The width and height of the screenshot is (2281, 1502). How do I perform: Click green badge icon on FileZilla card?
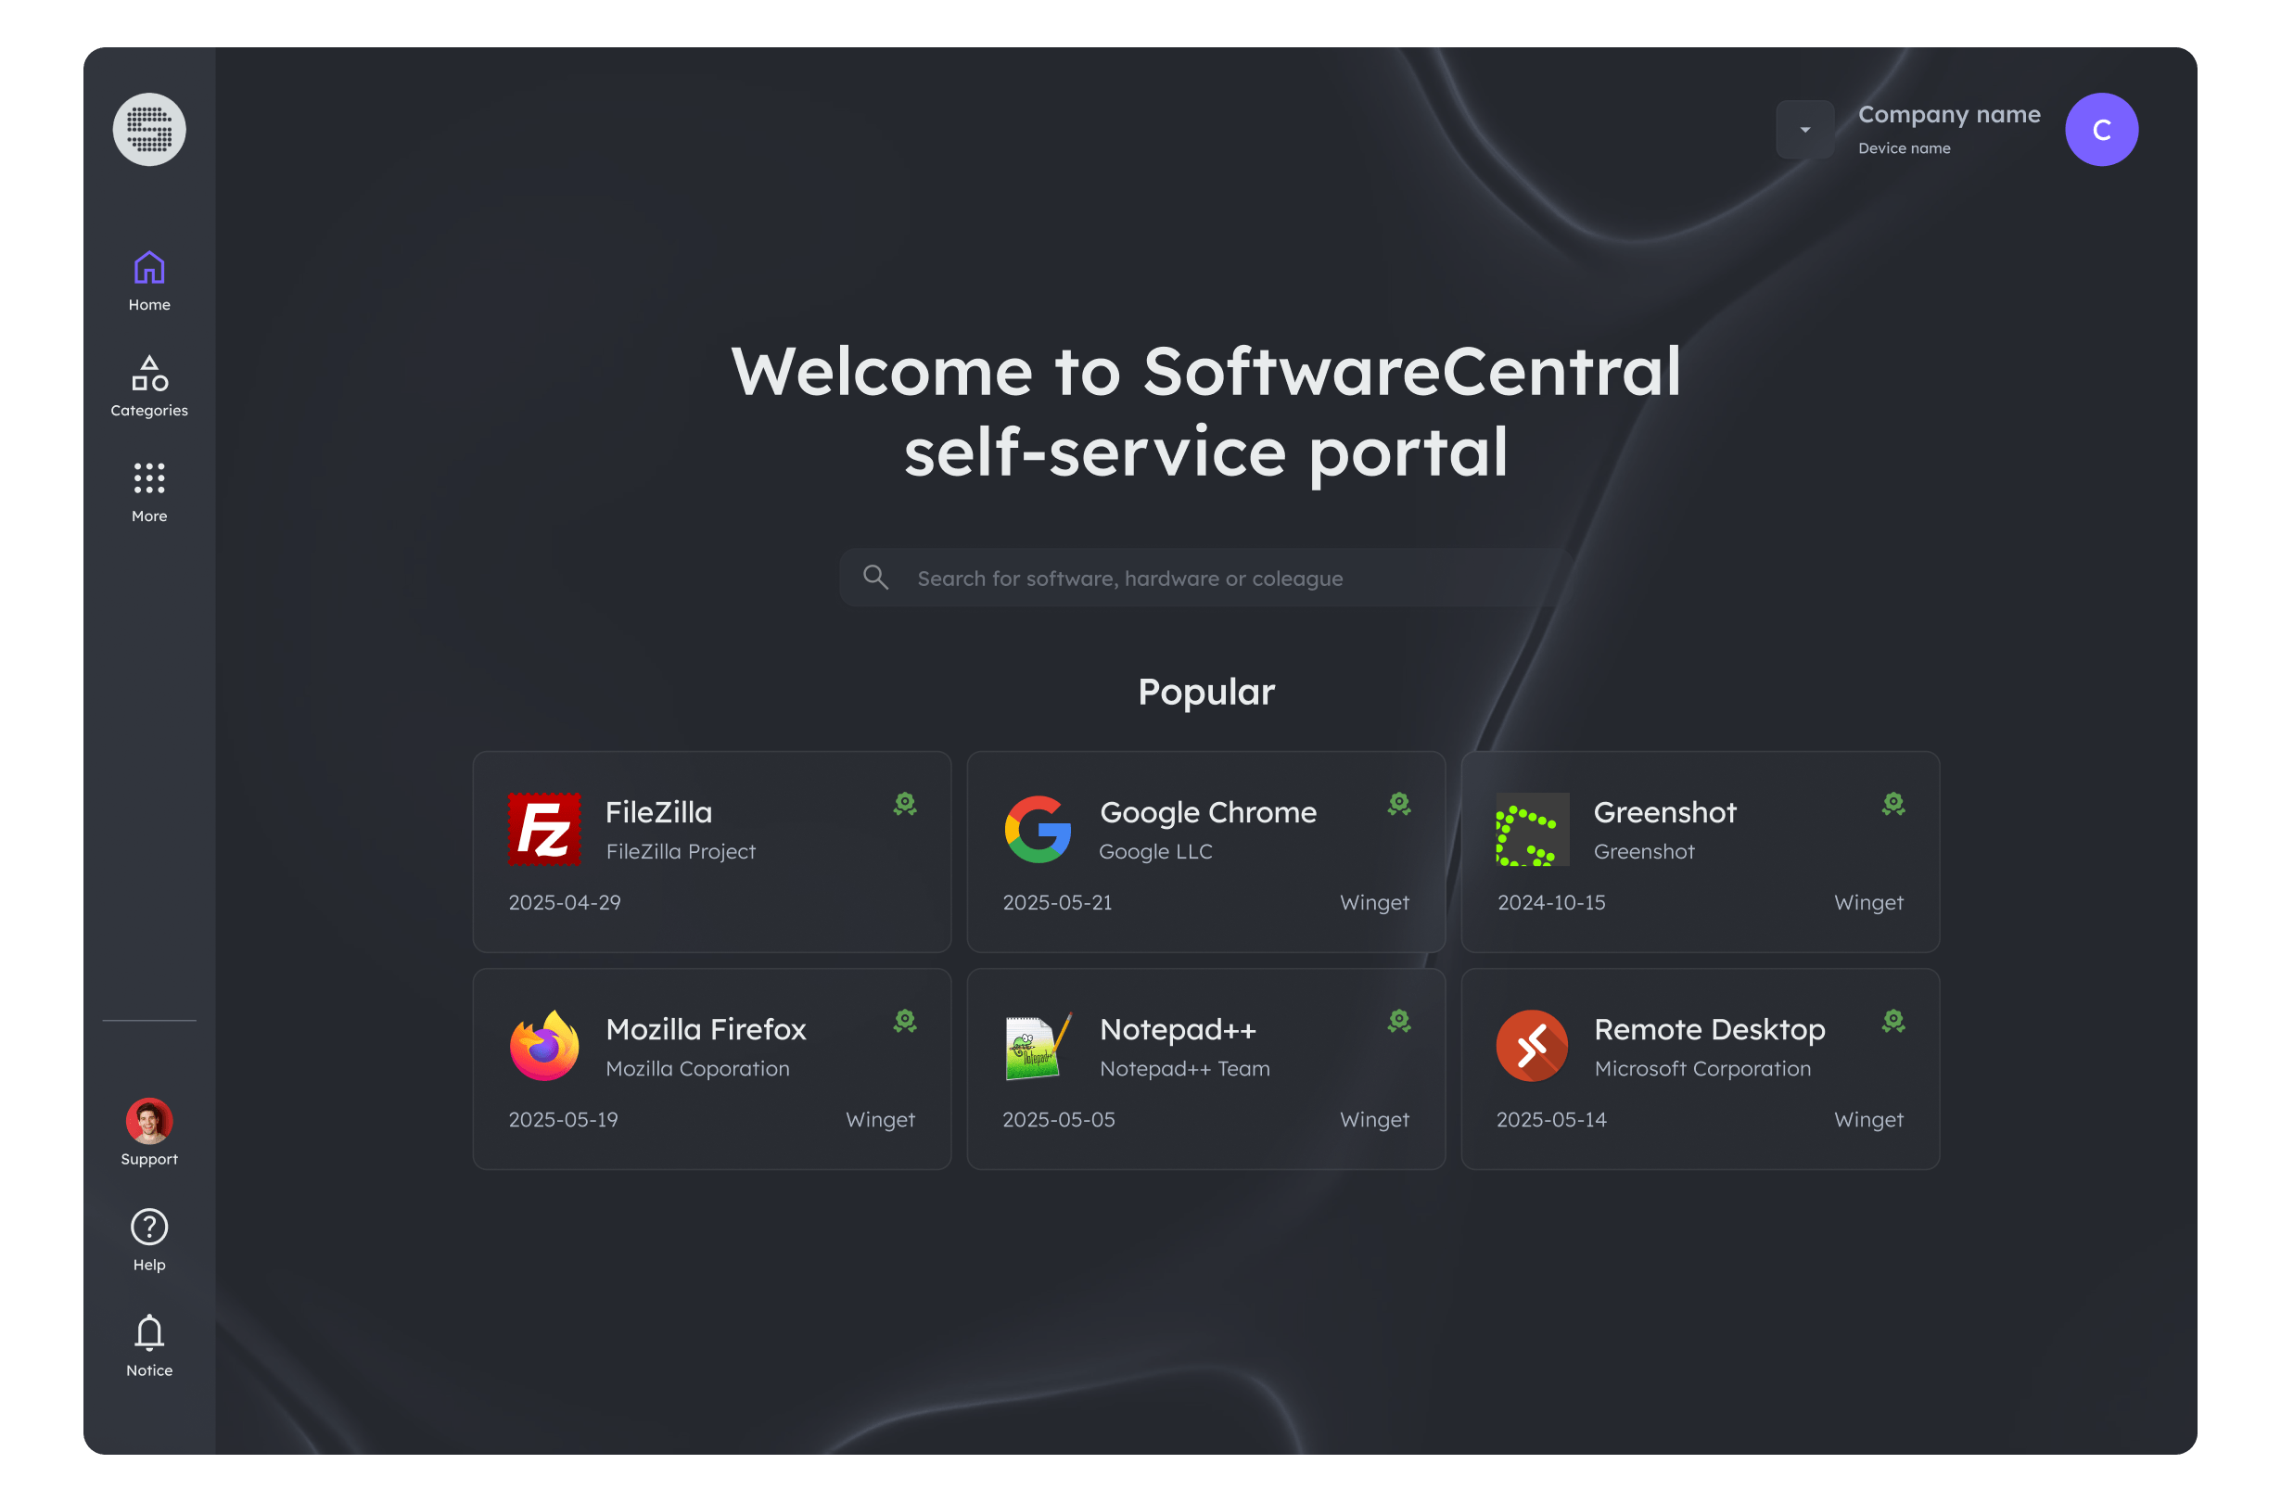point(905,803)
